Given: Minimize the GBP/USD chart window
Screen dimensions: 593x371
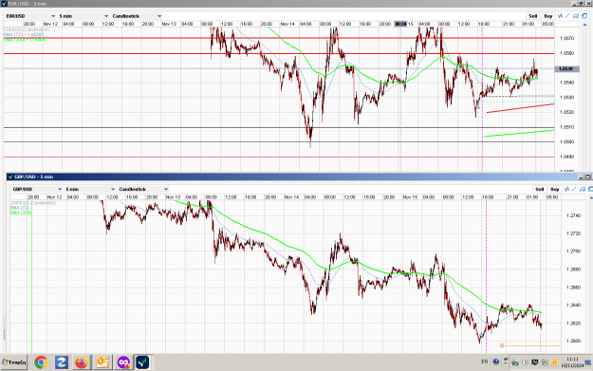Looking at the screenshot, I should click(x=581, y=176).
